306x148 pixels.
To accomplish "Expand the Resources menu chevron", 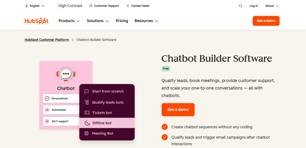I will click(156, 21).
